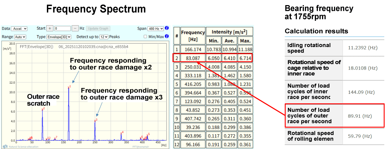Click the FFT(Envelope[3D]) graph title
This screenshot has width=386, height=149.
click(36, 46)
